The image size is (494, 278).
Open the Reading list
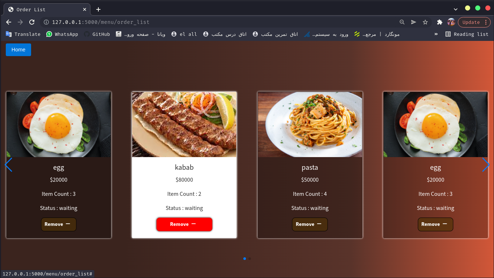[467, 34]
